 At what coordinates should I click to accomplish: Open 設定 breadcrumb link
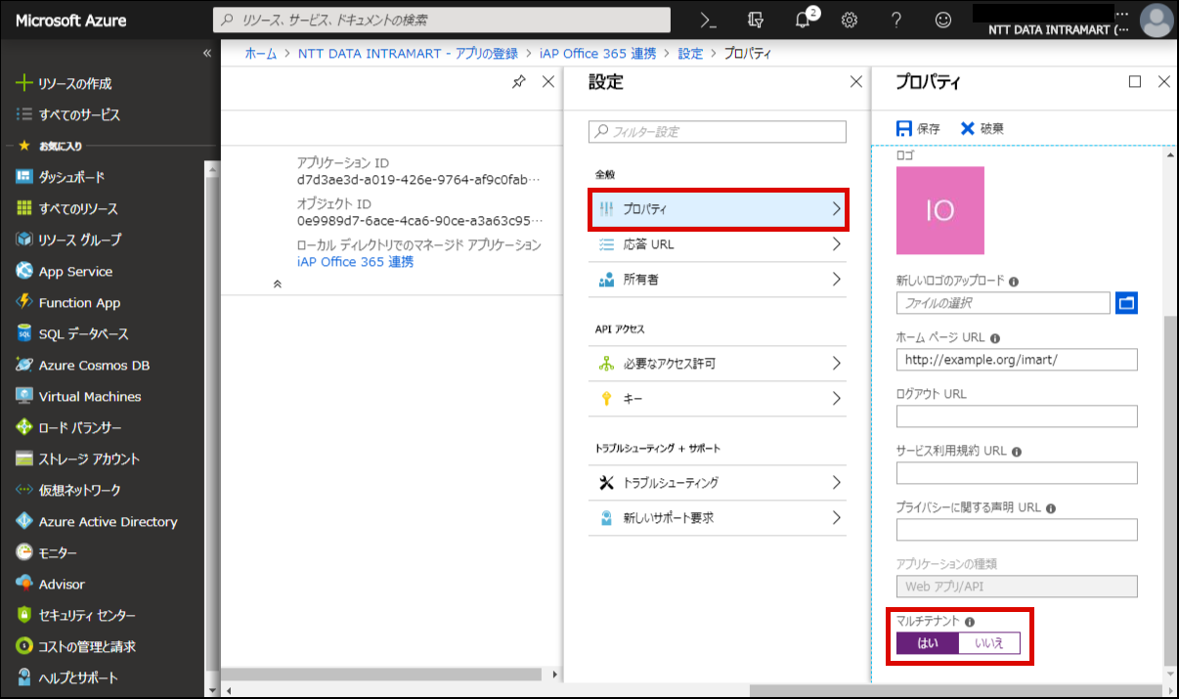[x=690, y=53]
